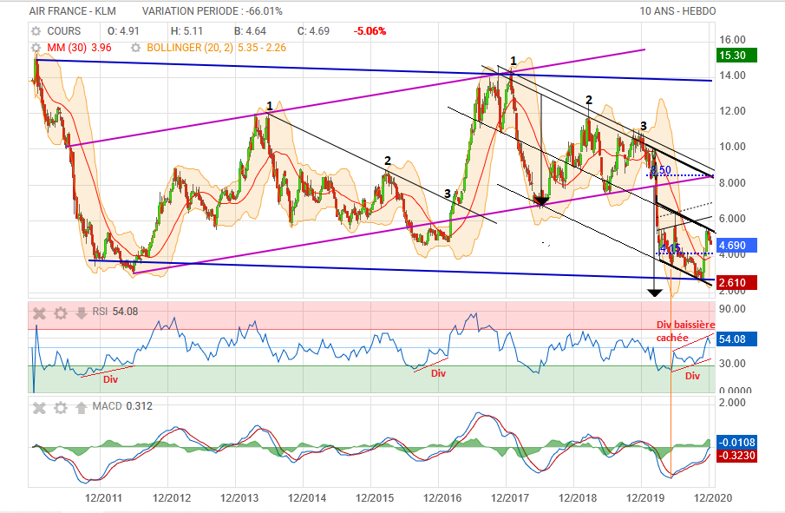Move the MACD panel up

point(82,408)
